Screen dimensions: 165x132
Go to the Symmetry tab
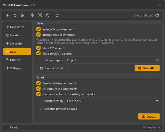[x=17, y=43]
